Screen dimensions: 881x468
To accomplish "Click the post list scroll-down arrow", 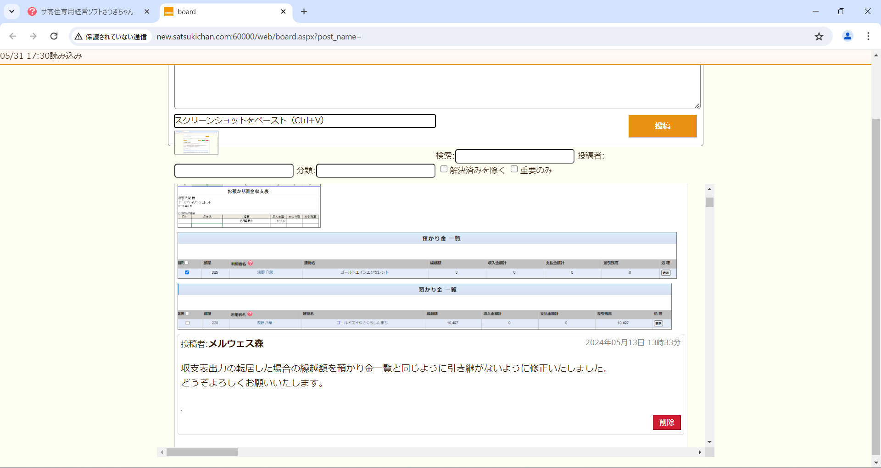I will pos(709,442).
